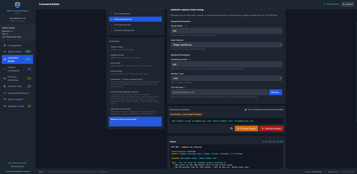Click the help icon beside User/Group Email label

click(189, 60)
